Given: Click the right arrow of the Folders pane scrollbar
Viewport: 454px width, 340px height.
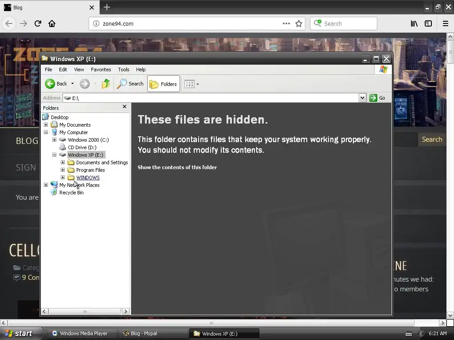Looking at the screenshot, I should 125,312.
